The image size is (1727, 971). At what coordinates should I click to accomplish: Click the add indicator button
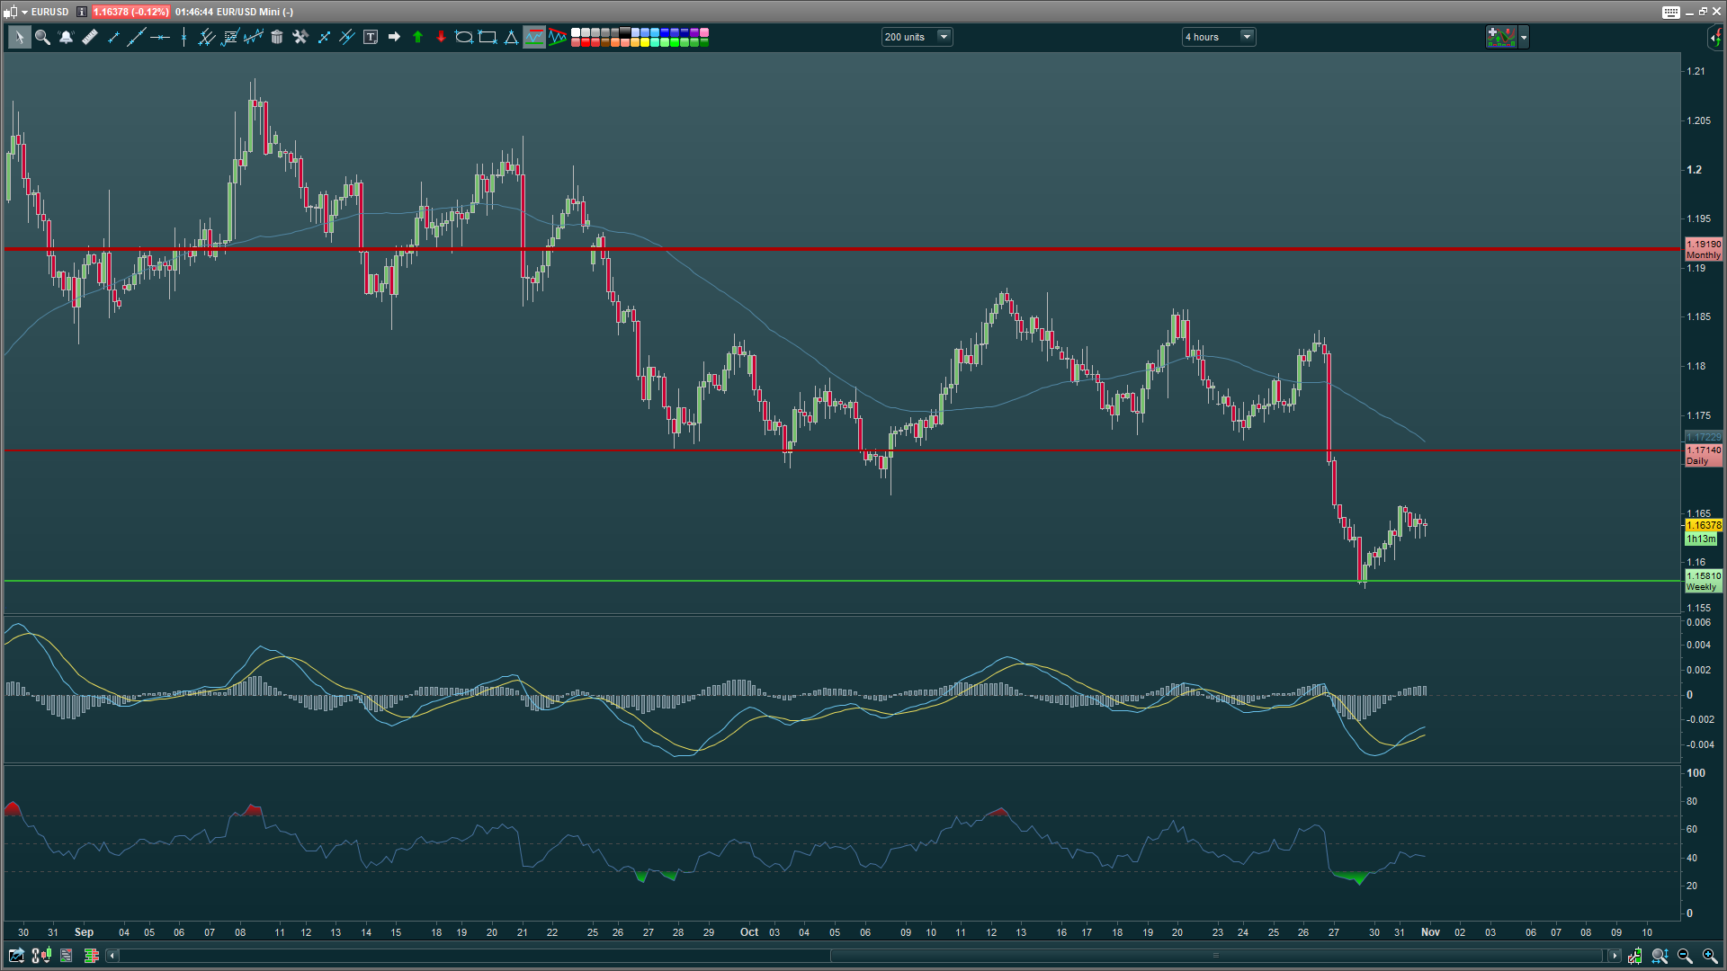click(1500, 37)
